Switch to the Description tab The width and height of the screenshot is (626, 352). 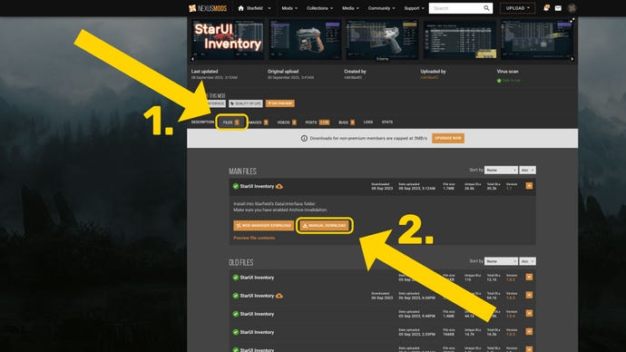coord(202,122)
